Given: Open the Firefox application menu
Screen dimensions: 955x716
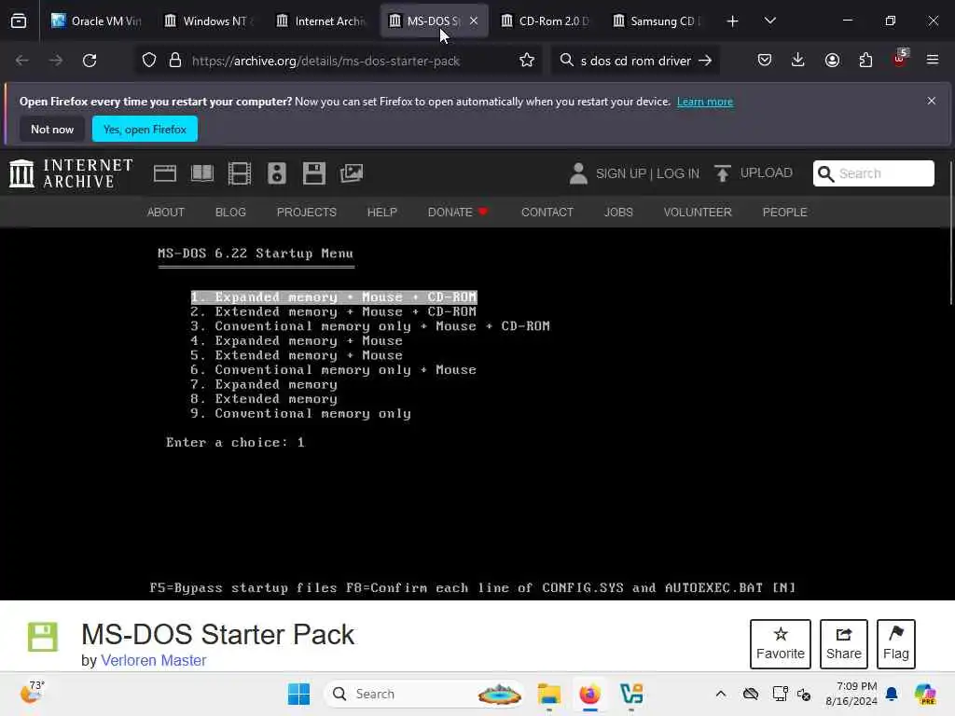Looking at the screenshot, I should (933, 61).
